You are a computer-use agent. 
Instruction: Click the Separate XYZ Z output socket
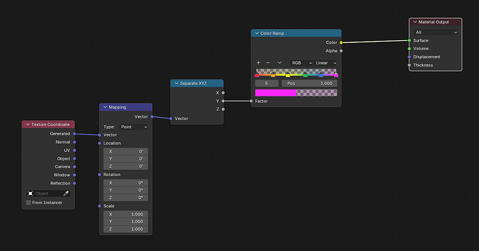pyautogui.click(x=223, y=109)
